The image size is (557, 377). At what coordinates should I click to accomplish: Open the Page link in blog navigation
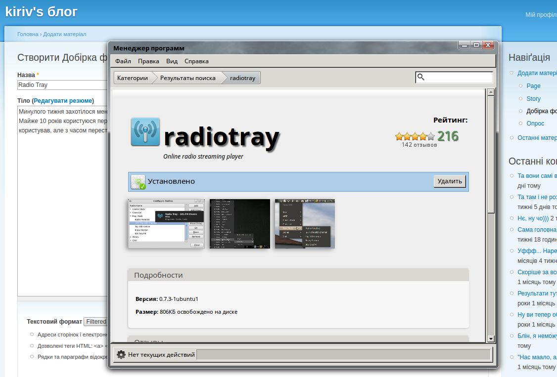[533, 86]
